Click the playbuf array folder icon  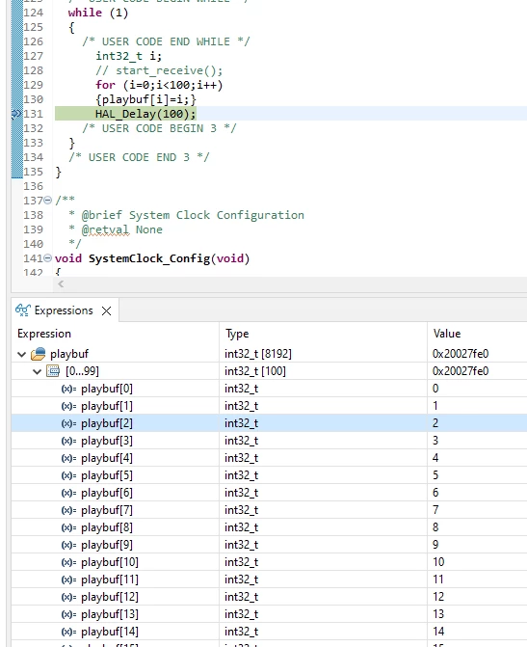click(39, 354)
